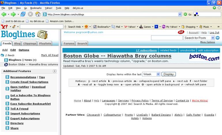222x135 pixels.
Task: Click the Add feed link
Action: tap(5, 50)
